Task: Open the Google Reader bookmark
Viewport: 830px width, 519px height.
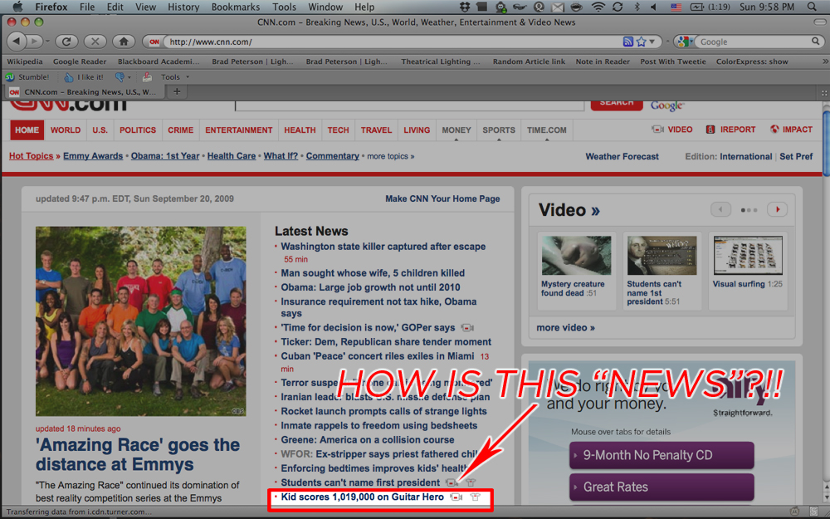Action: [80, 61]
